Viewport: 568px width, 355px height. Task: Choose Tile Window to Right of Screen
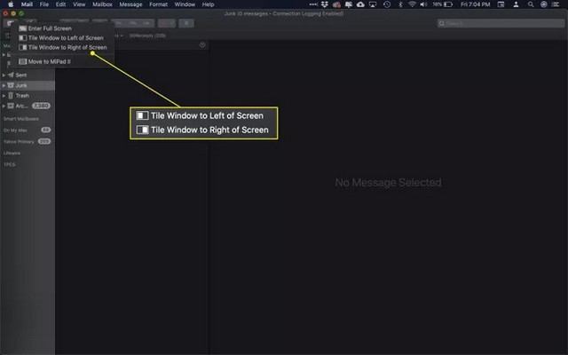point(62,47)
